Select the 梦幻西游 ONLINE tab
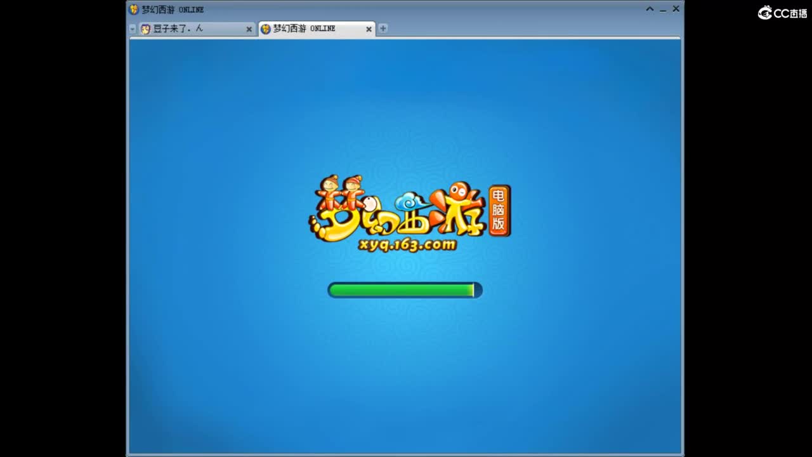Screen dimensions: 812x457 pyautogui.click(x=317, y=29)
